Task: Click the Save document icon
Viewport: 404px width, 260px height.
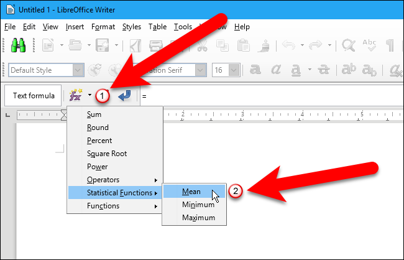Action: [103, 45]
